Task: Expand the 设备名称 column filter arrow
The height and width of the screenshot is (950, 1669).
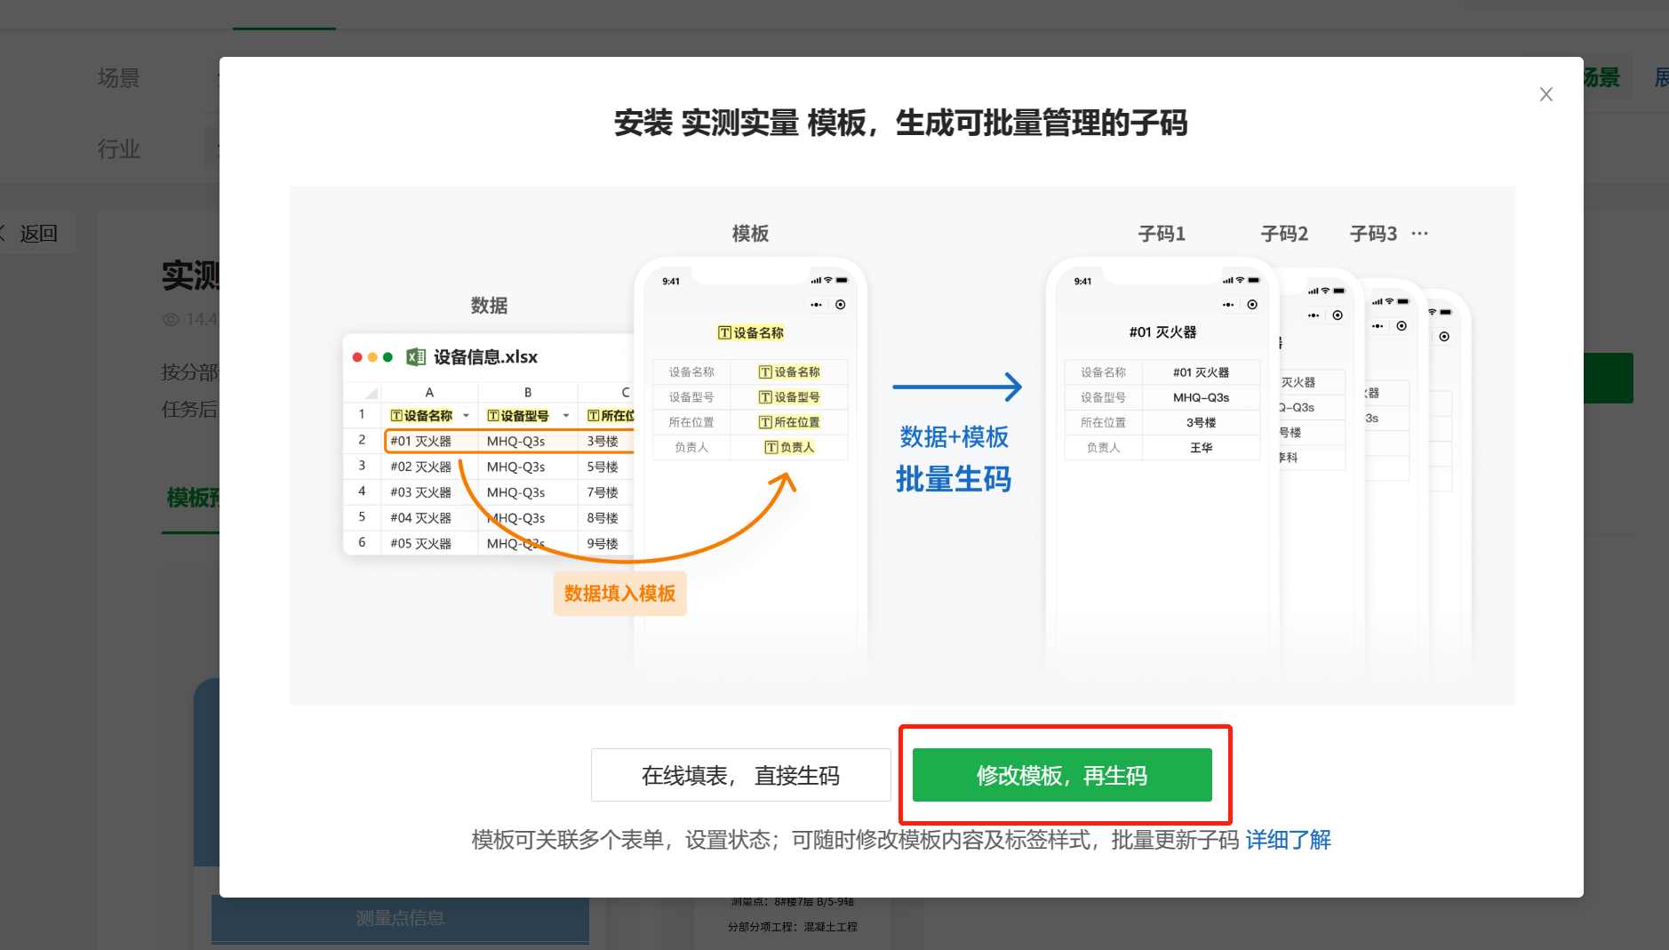Action: (466, 416)
